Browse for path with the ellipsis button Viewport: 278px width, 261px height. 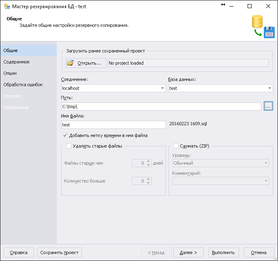pos(268,106)
